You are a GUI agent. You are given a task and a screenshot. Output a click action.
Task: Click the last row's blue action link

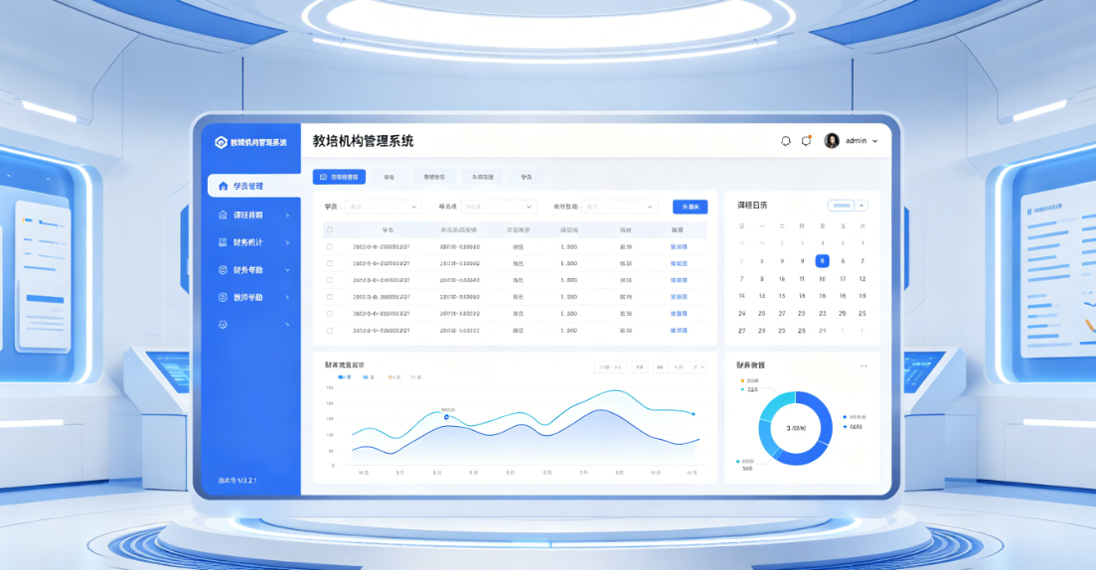pos(679,331)
